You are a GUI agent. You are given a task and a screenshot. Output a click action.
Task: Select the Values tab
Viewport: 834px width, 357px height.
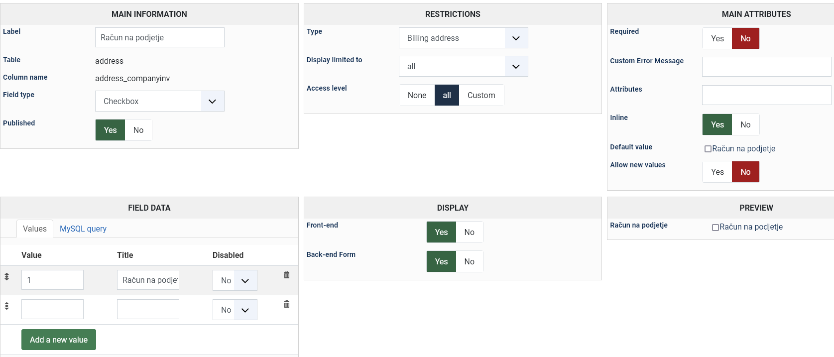(x=35, y=229)
